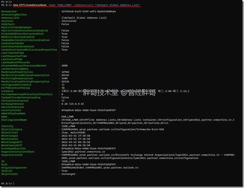
Task: Click the {Version4} value
Action: click(69, 21)
